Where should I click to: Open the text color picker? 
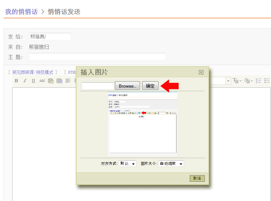(237, 81)
